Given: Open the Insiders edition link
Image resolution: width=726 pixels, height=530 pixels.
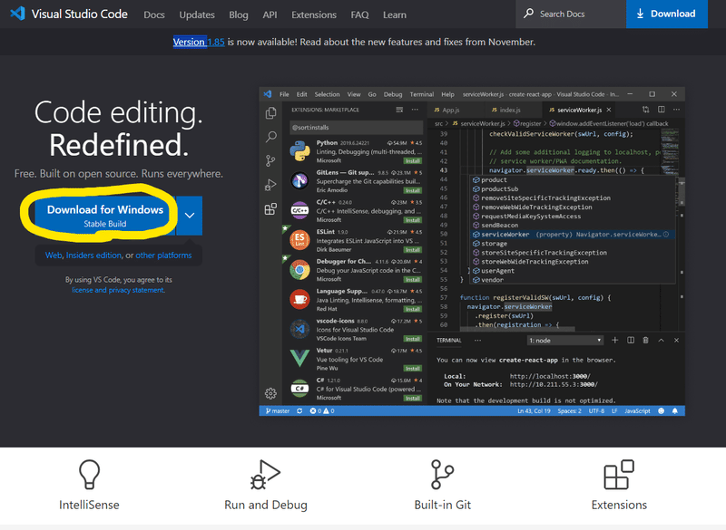Looking at the screenshot, I should (94, 255).
